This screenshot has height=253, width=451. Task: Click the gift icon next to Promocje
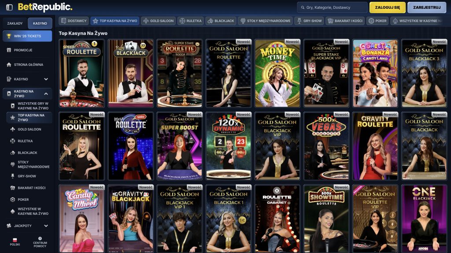[9, 50]
